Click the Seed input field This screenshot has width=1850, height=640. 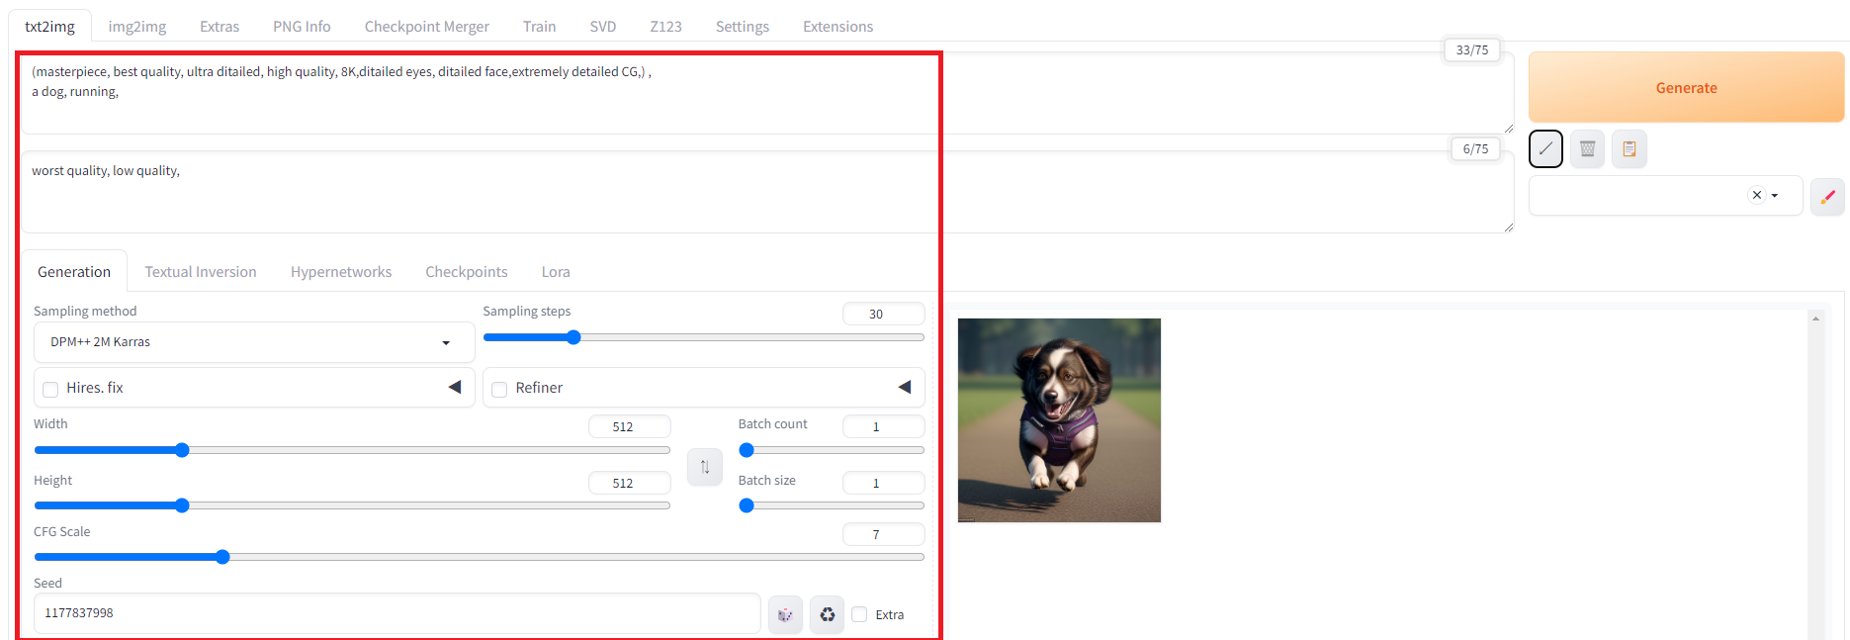396,613
